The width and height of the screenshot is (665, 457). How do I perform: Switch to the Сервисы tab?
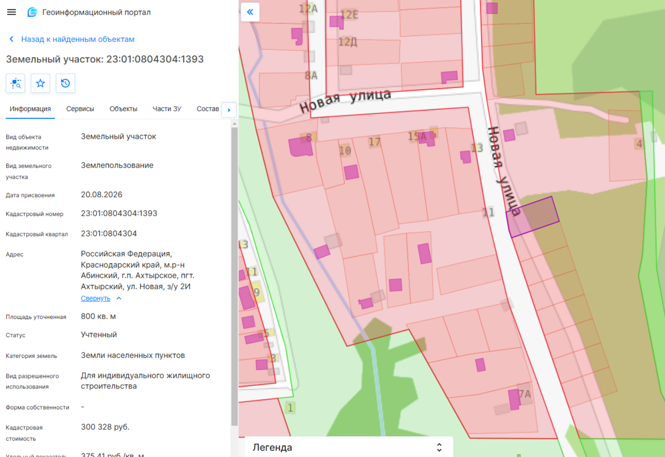click(80, 109)
